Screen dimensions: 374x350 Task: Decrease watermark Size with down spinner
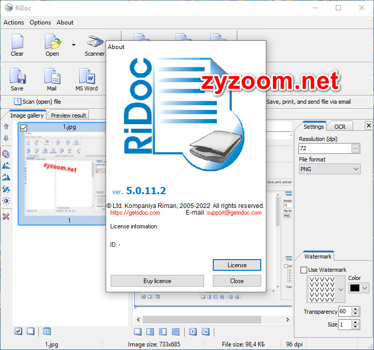[356, 326]
